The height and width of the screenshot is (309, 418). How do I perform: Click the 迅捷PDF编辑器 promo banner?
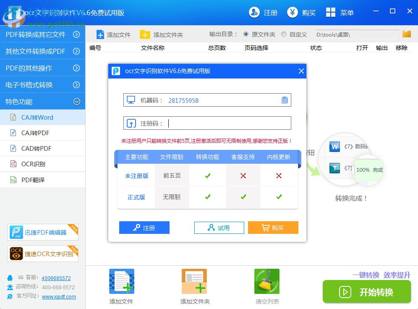coord(43,232)
